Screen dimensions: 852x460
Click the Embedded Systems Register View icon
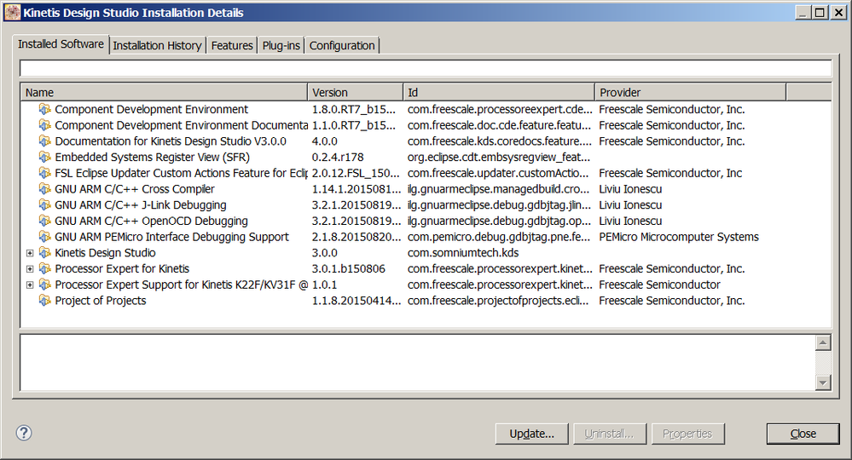(x=44, y=158)
